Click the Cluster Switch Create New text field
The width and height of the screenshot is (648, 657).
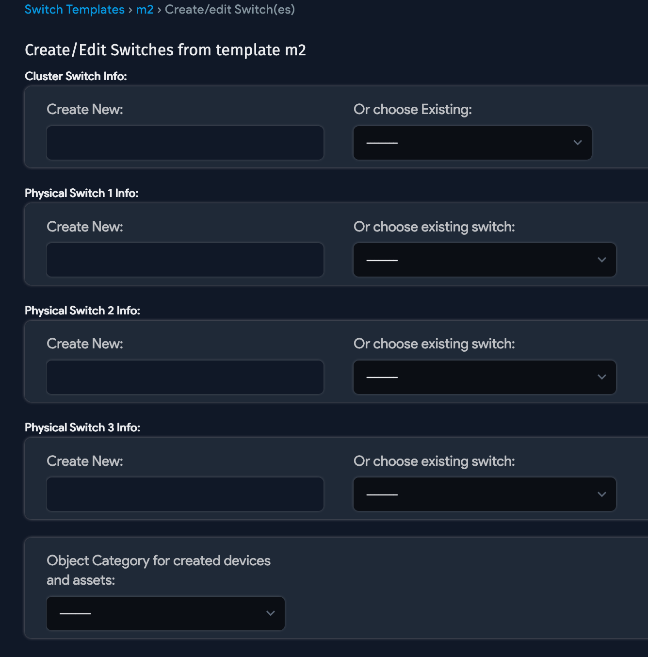pyautogui.click(x=185, y=143)
